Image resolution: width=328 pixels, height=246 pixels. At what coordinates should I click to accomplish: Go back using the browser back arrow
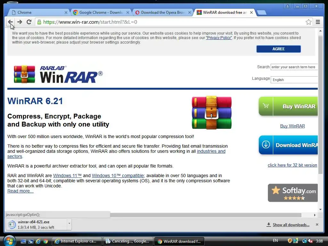[10, 22]
